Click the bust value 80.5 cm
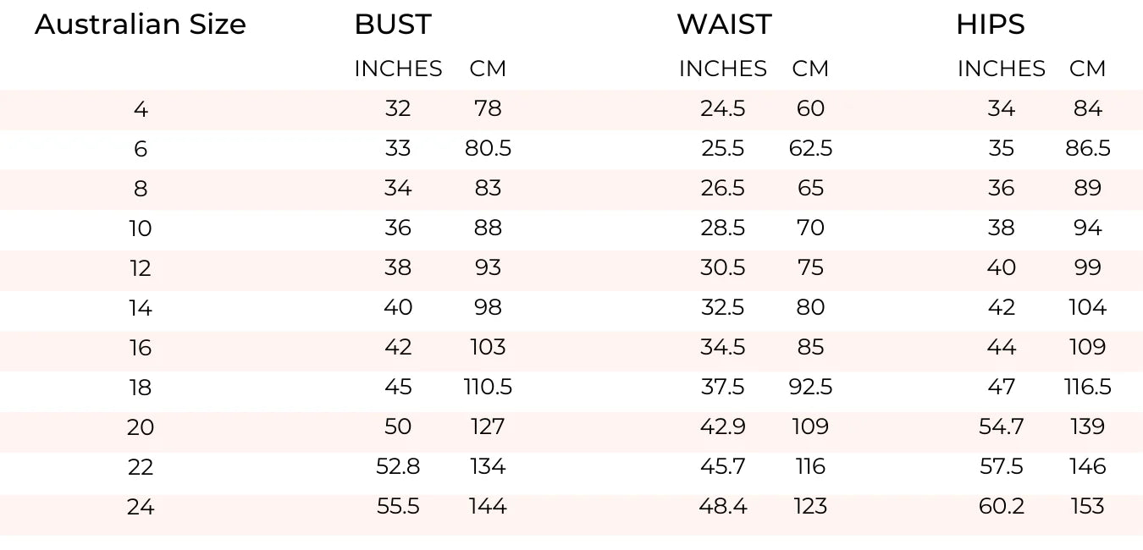 489,149
